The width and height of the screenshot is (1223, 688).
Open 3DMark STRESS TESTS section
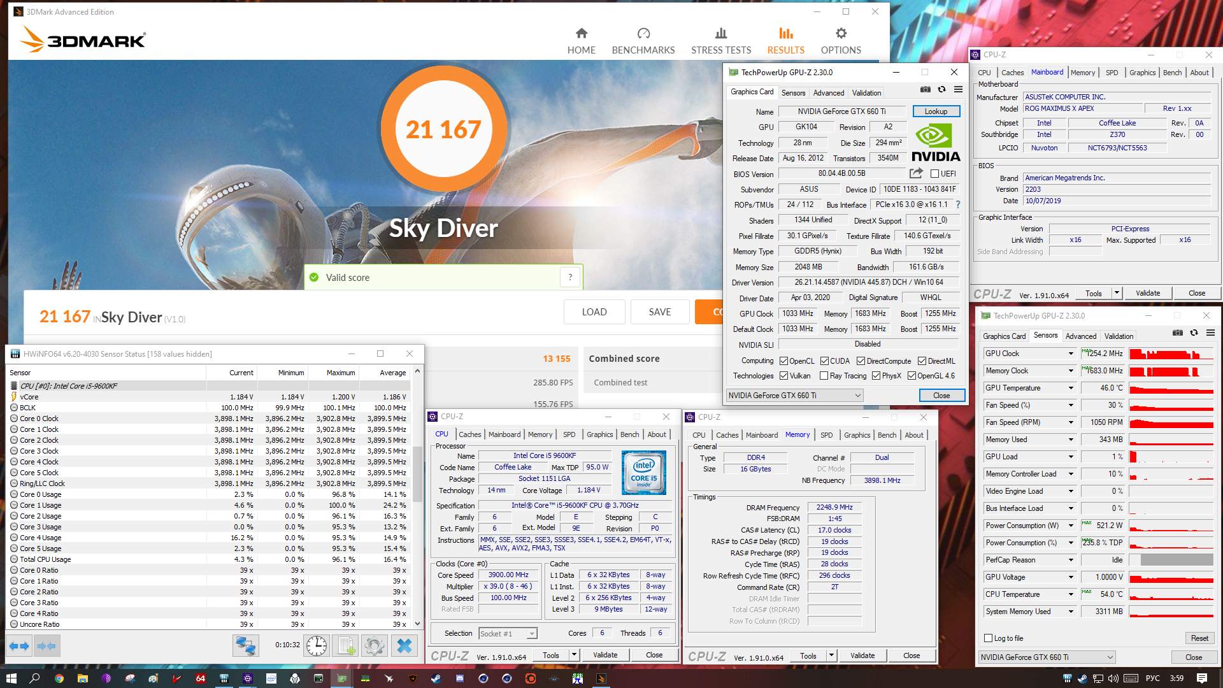[x=721, y=41]
